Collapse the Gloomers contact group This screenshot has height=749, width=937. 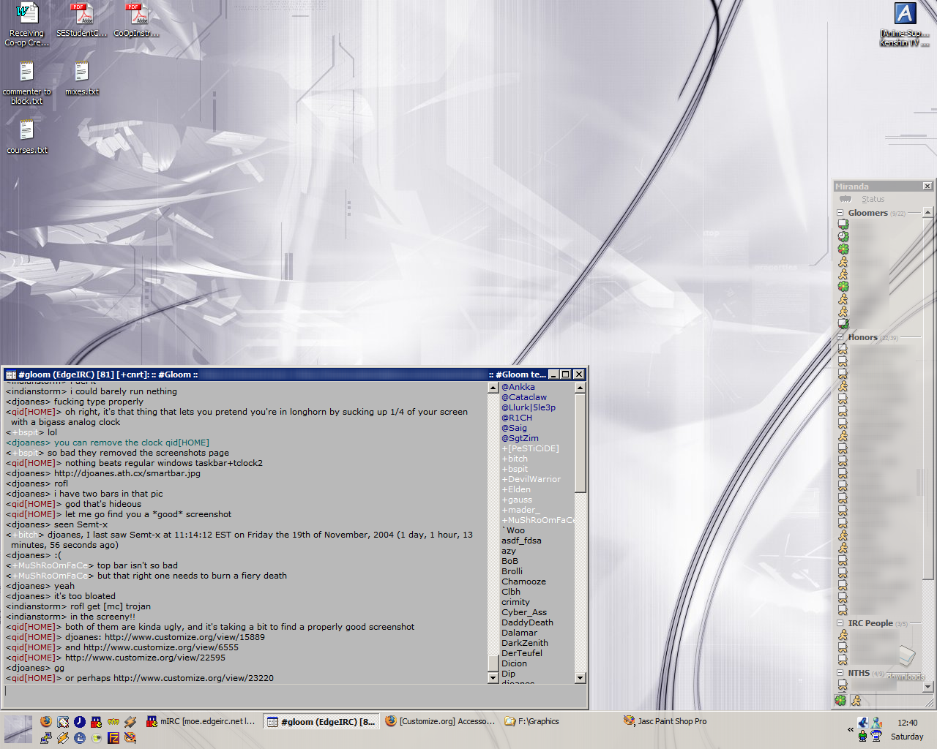click(x=840, y=213)
